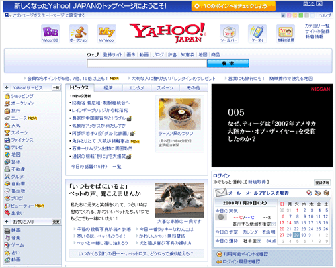Switch to the 経済 news tab
The width and height of the screenshot is (336, 268).
[x=108, y=88]
